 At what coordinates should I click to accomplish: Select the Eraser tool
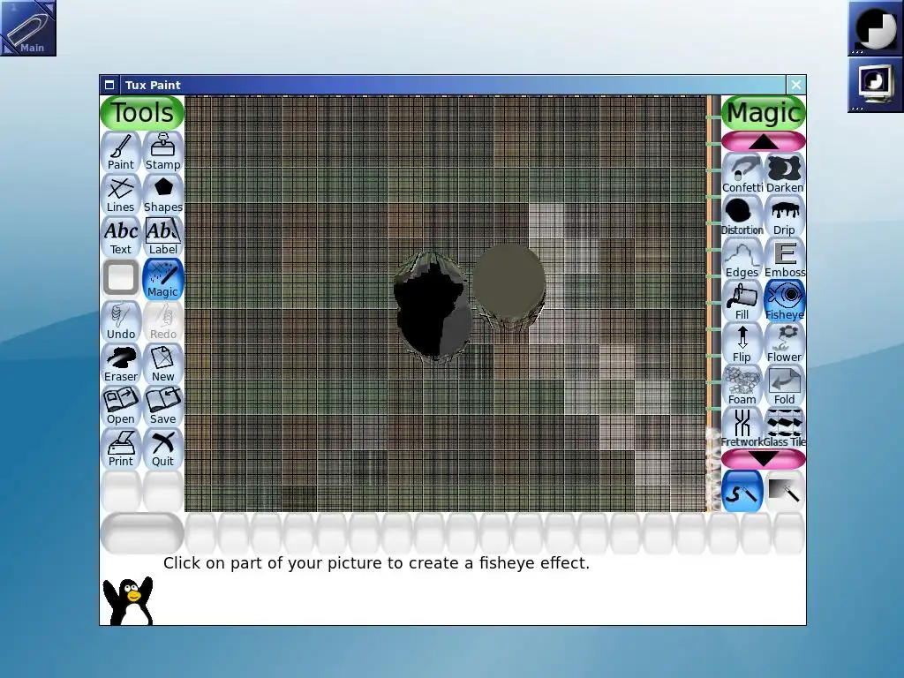coord(120,364)
